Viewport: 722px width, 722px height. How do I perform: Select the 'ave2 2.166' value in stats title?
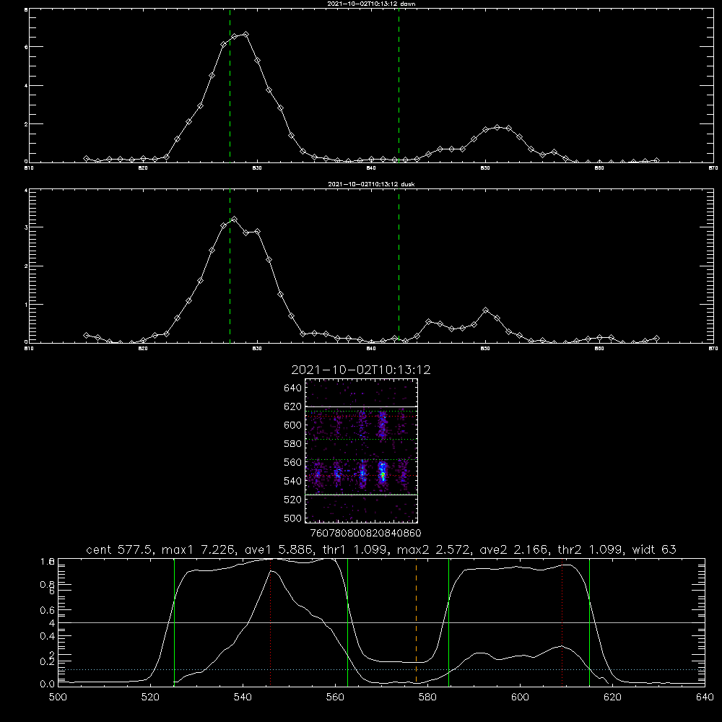coord(514,549)
